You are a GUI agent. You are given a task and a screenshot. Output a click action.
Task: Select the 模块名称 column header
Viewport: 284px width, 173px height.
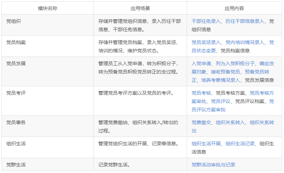48,8
